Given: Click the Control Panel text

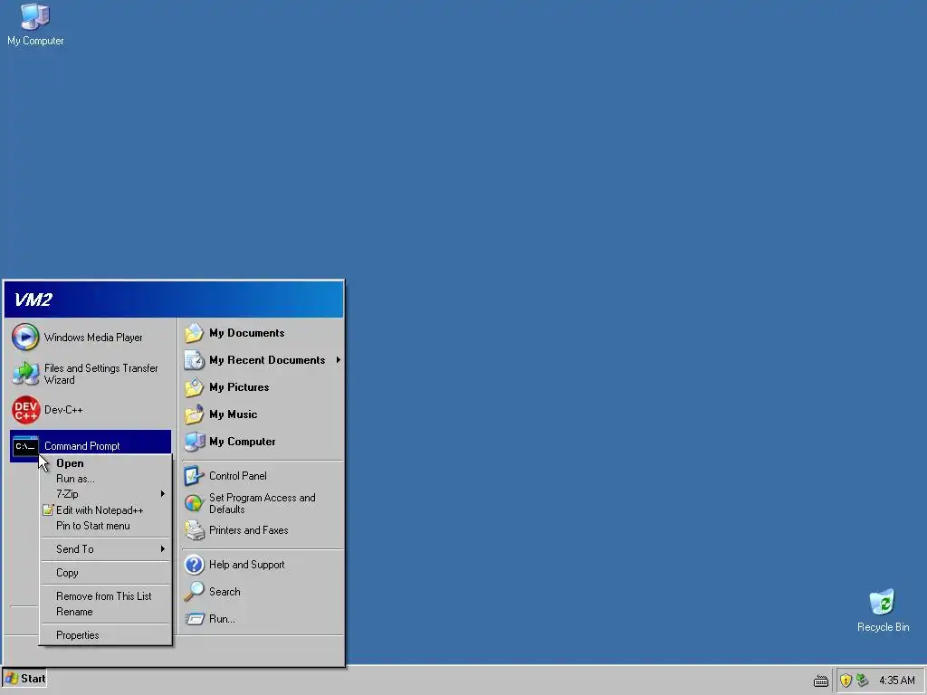Looking at the screenshot, I should click(238, 476).
